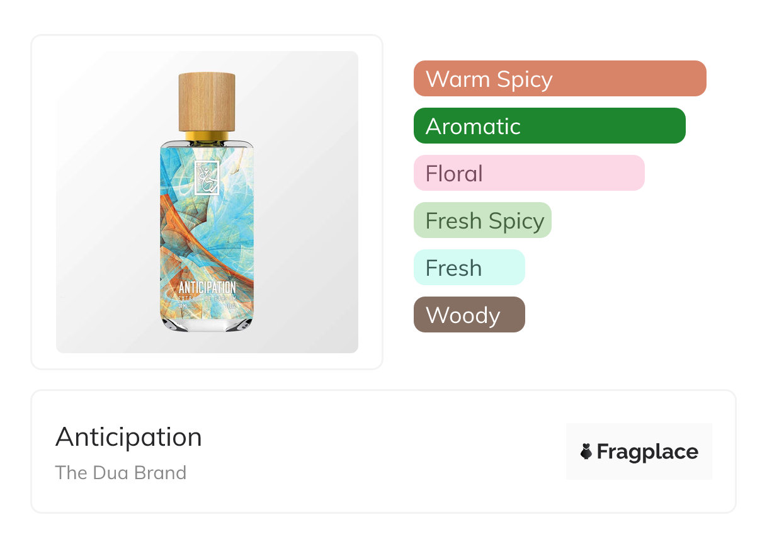Viewport: 767px width, 544px height.
Task: Select the green Aromatic accord bar
Action: pyautogui.click(x=549, y=126)
